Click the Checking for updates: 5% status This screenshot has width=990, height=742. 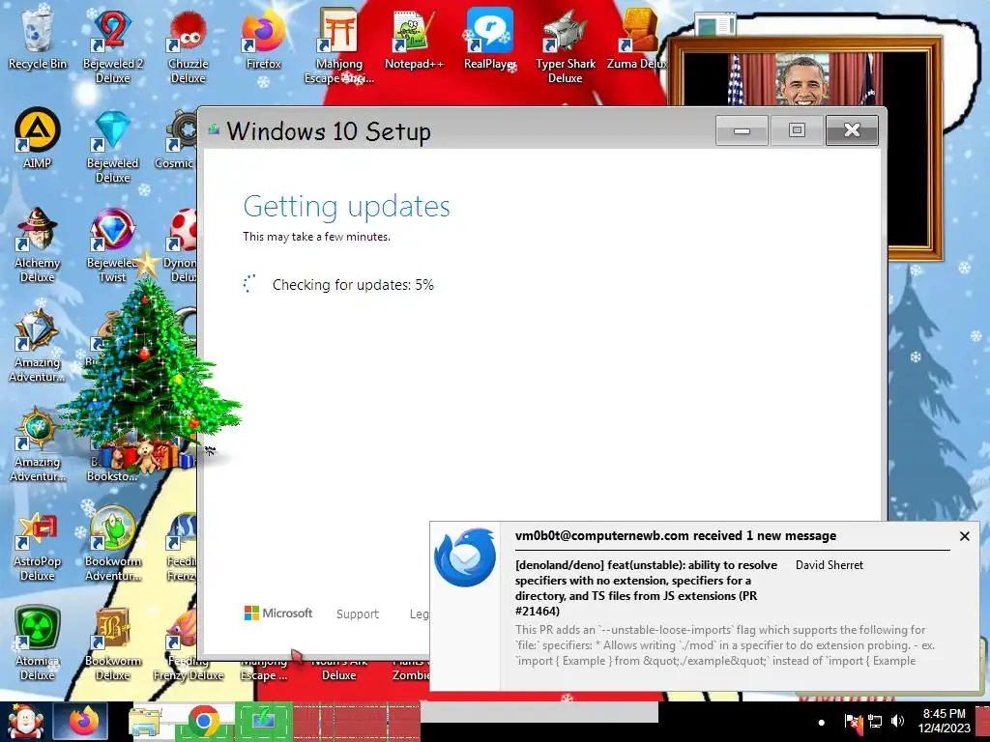(353, 285)
